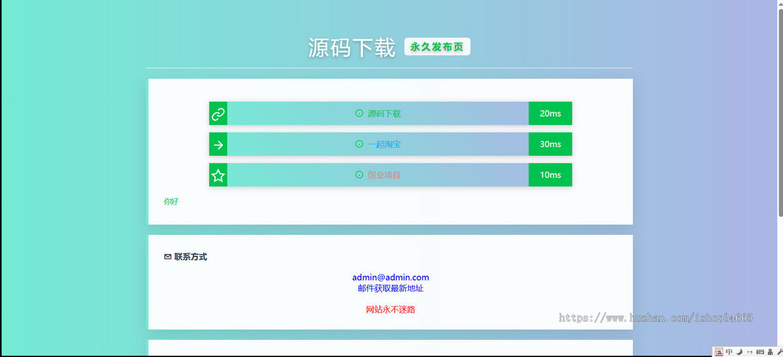Open the wrench settings icon in IME bar
783x357 pixels.
(779, 352)
